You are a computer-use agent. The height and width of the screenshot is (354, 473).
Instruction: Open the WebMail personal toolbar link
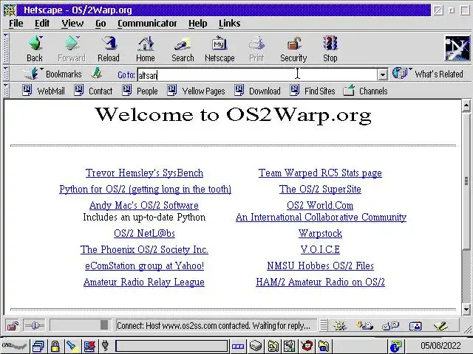pyautogui.click(x=44, y=91)
